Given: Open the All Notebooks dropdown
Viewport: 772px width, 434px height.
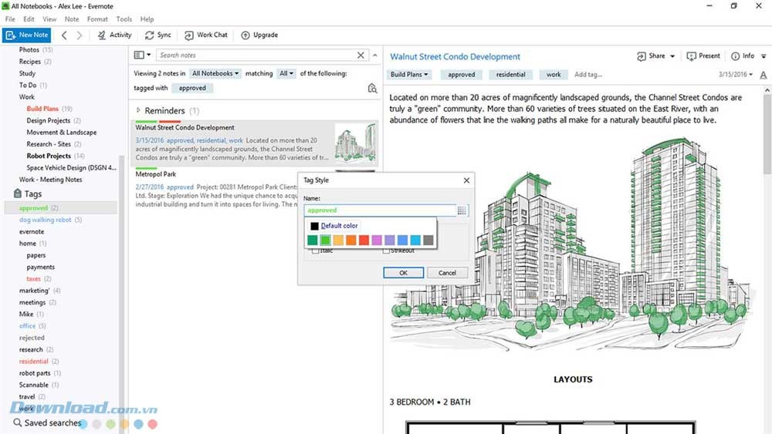Looking at the screenshot, I should click(x=215, y=73).
